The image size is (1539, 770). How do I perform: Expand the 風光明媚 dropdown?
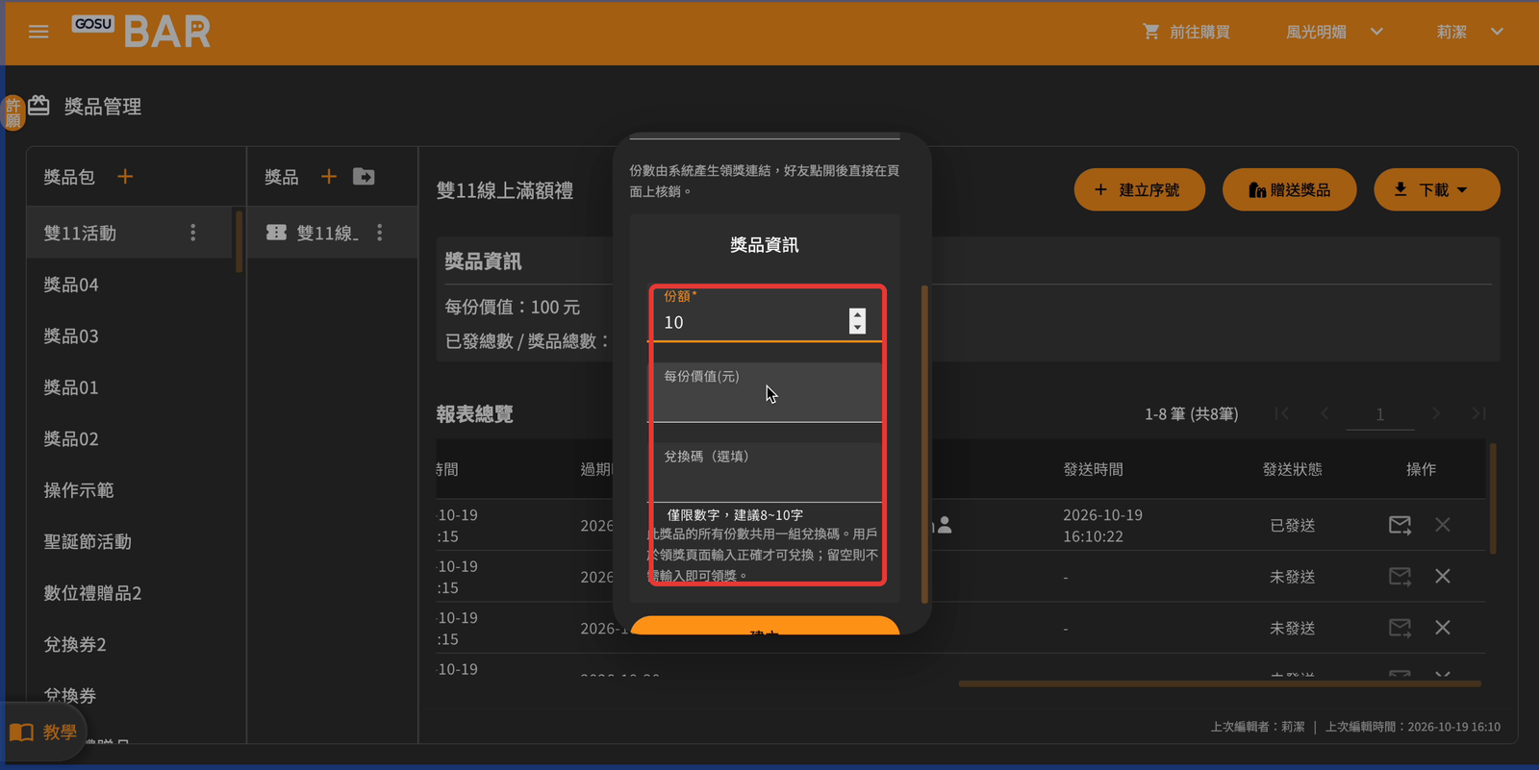point(1335,32)
